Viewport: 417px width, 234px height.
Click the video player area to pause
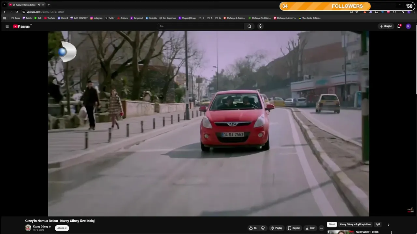[x=208, y=123]
